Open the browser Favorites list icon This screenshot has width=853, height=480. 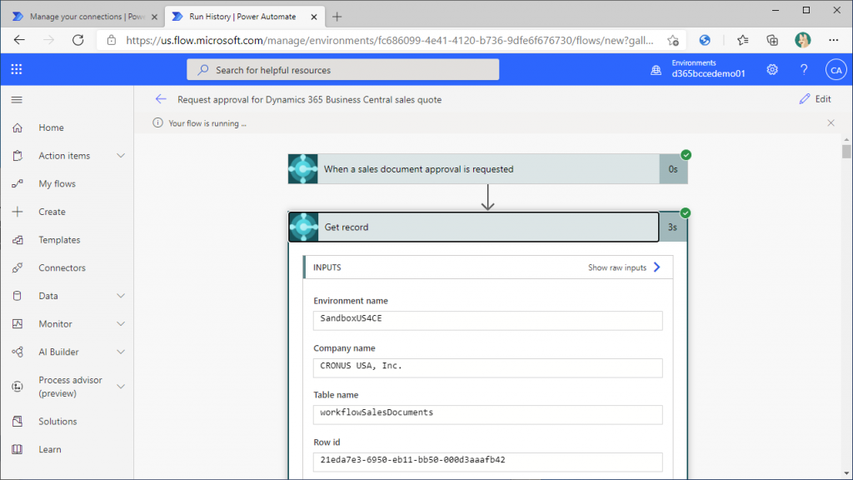[742, 40]
